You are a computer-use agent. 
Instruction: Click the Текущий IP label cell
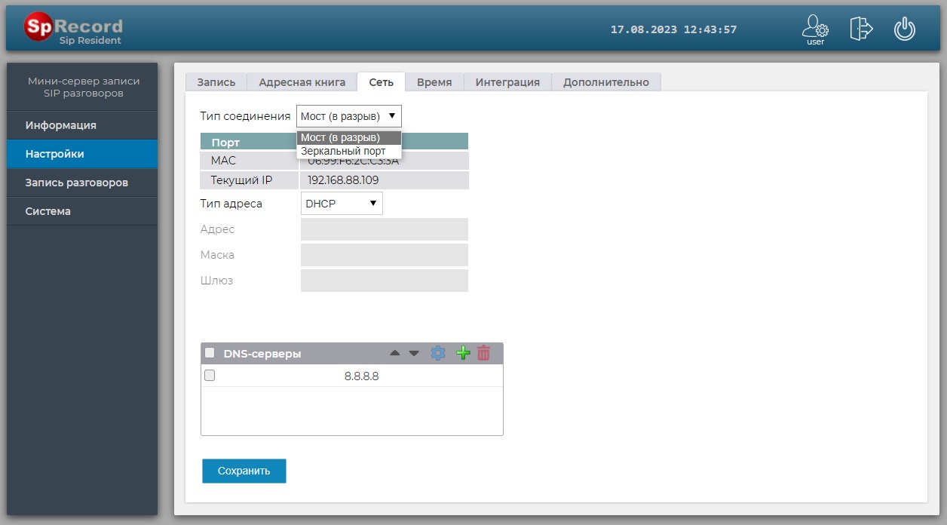tap(249, 180)
